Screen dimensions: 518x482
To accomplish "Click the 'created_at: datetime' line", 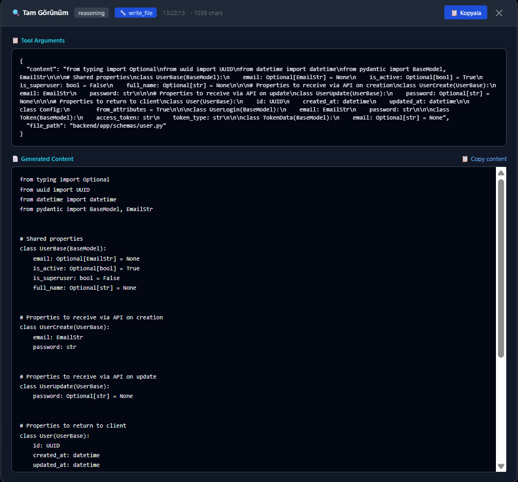I will tap(66, 455).
